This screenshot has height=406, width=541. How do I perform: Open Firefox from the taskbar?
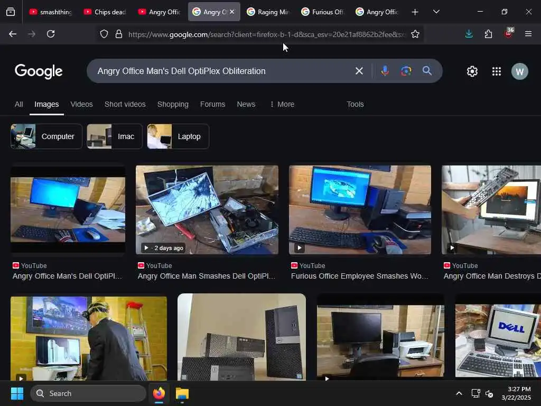pyautogui.click(x=158, y=393)
